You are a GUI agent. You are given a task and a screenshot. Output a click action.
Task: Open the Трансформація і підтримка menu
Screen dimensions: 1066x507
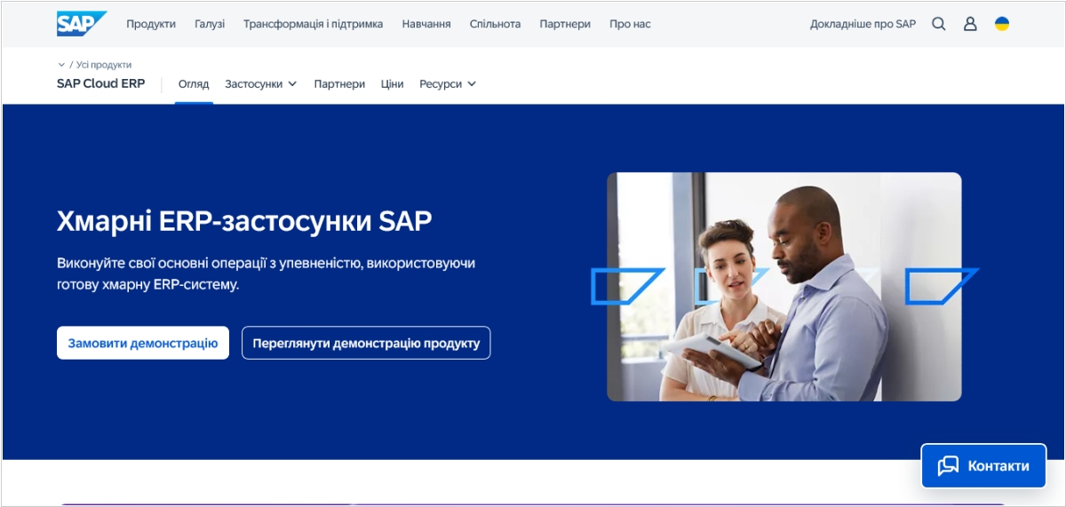313,24
